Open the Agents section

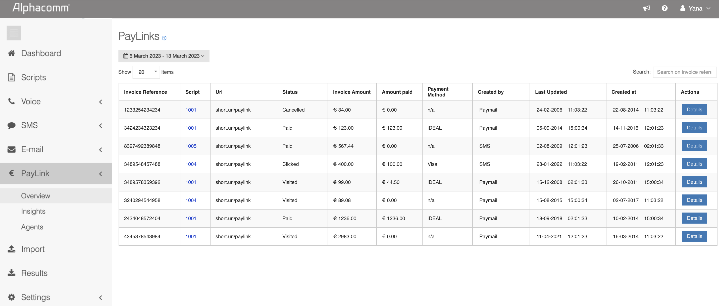click(x=32, y=227)
